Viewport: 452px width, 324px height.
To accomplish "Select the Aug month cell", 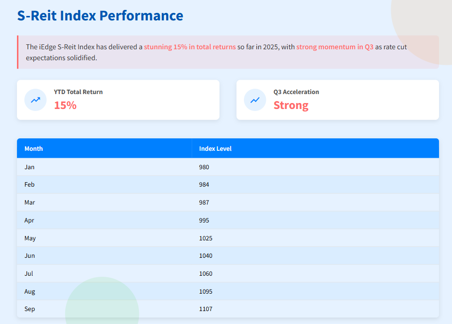I will pos(105,292).
